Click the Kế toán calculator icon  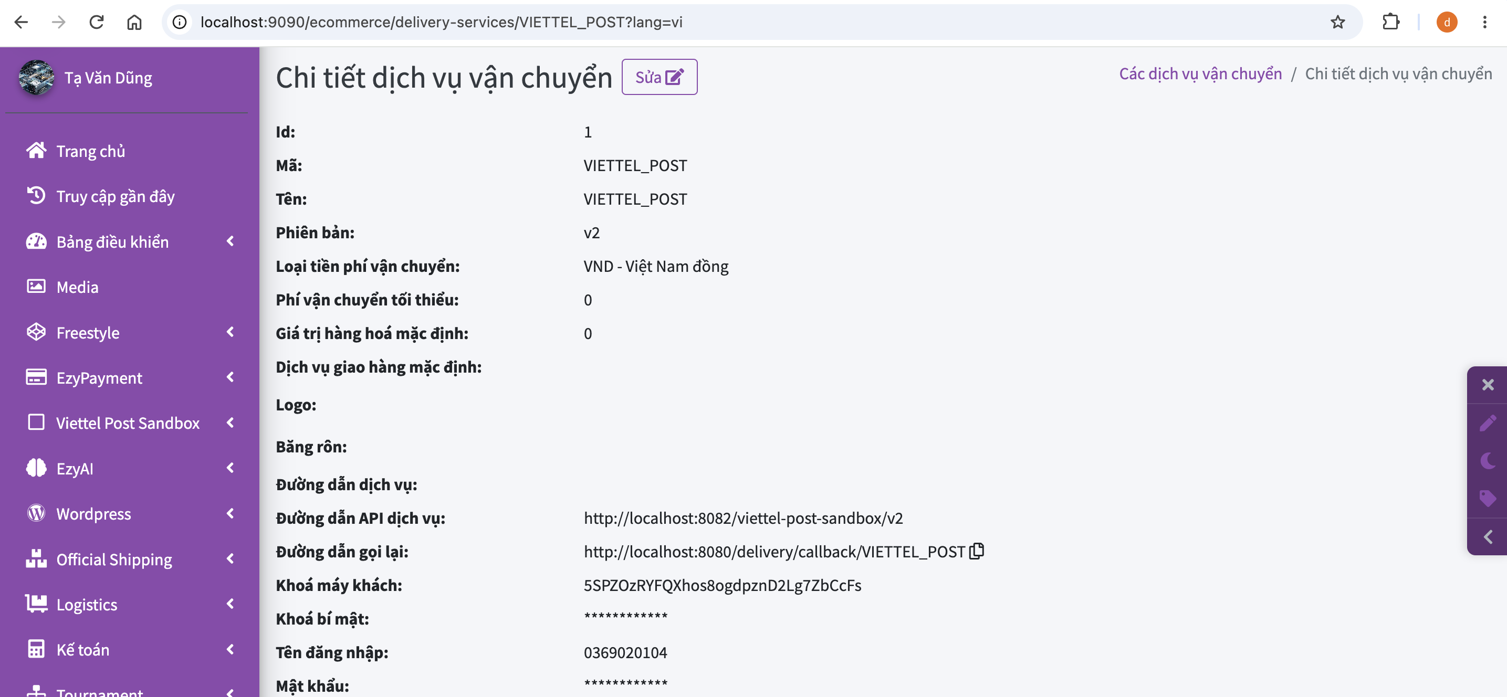coord(36,649)
